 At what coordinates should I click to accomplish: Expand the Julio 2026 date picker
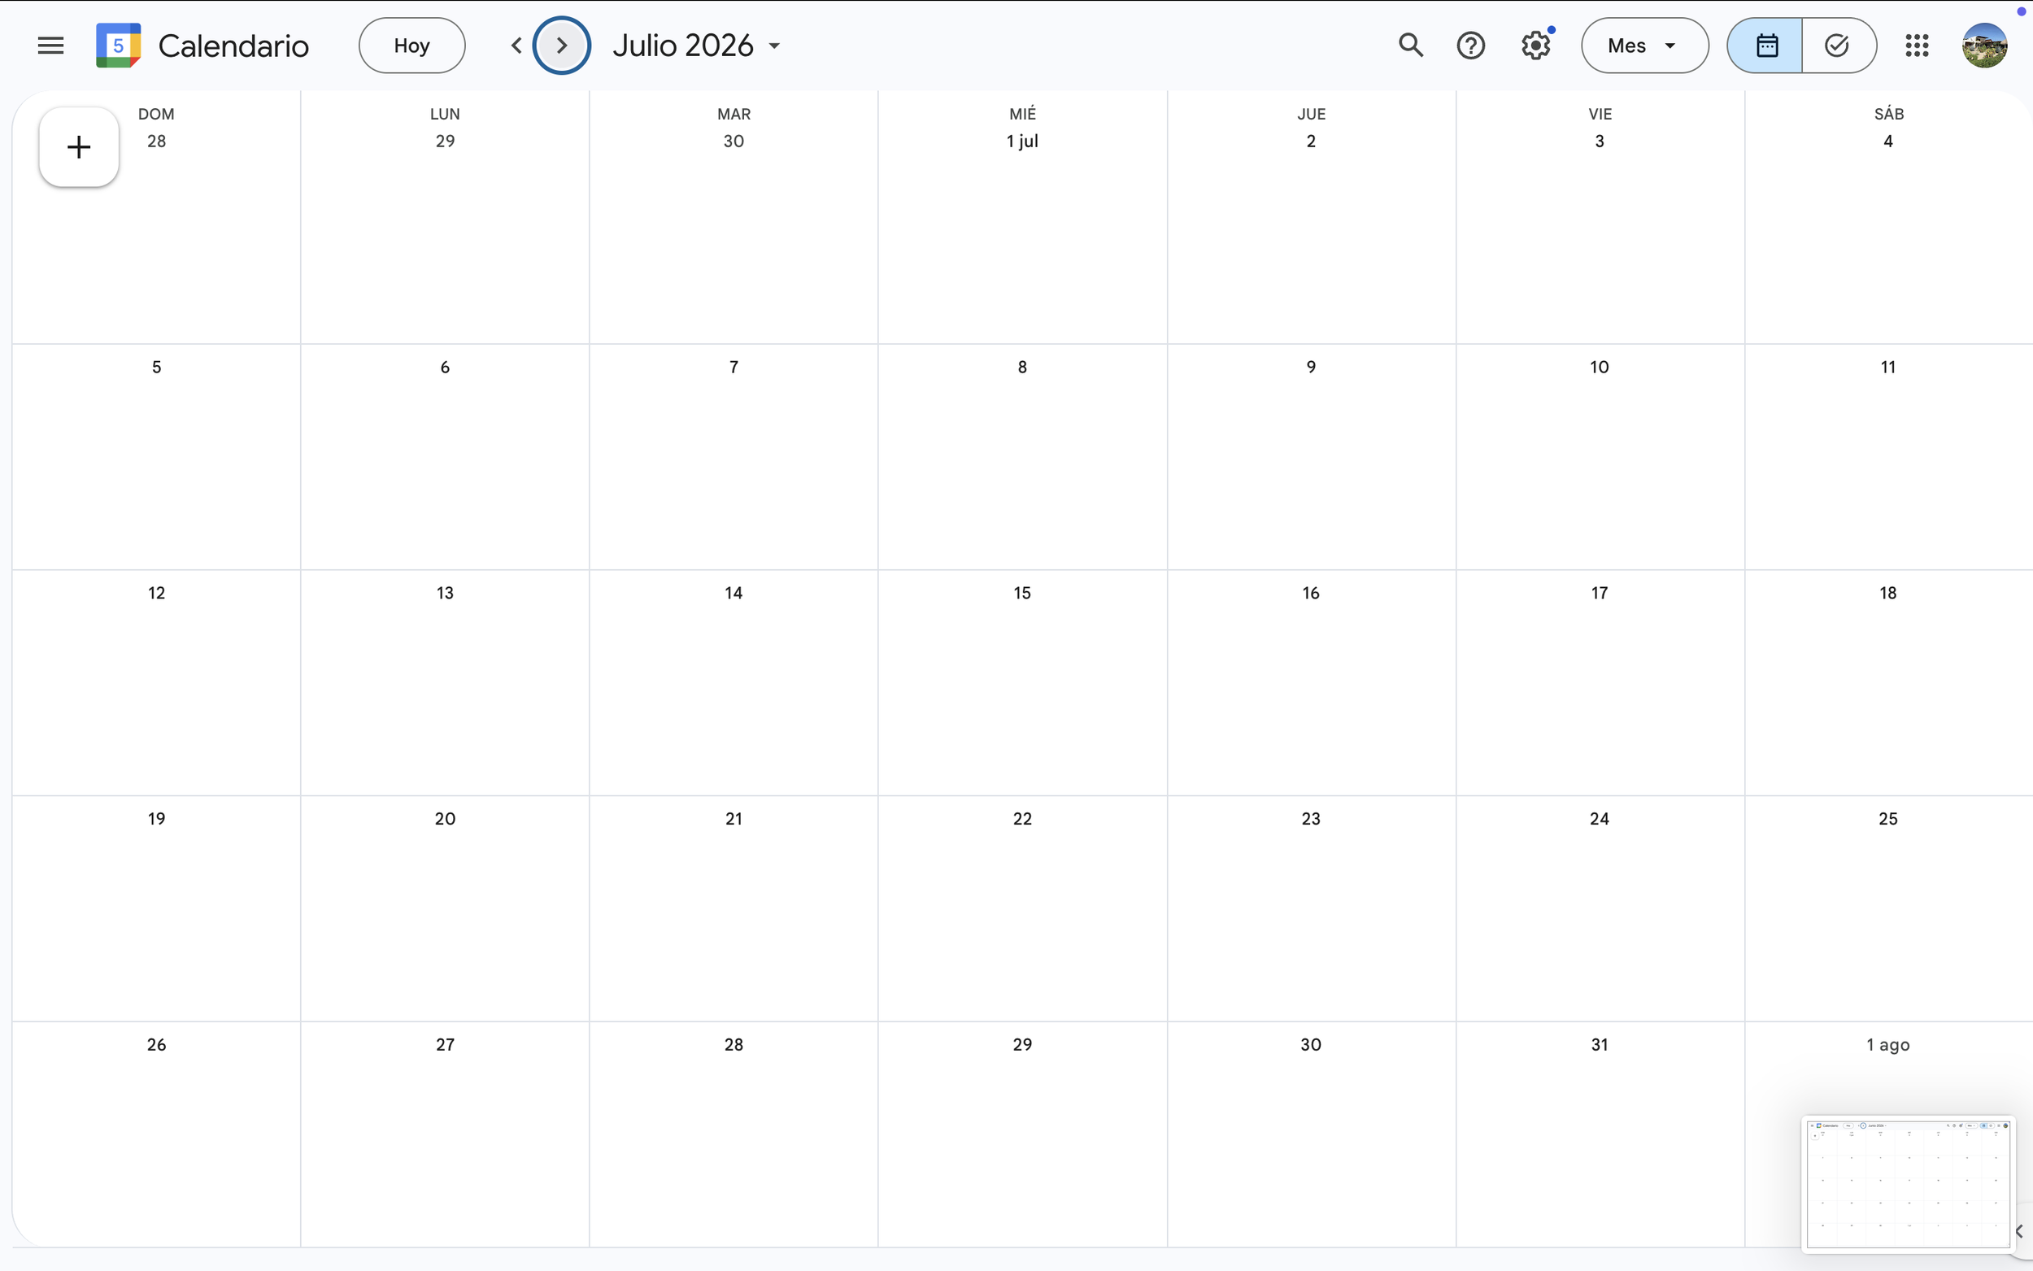(x=697, y=46)
